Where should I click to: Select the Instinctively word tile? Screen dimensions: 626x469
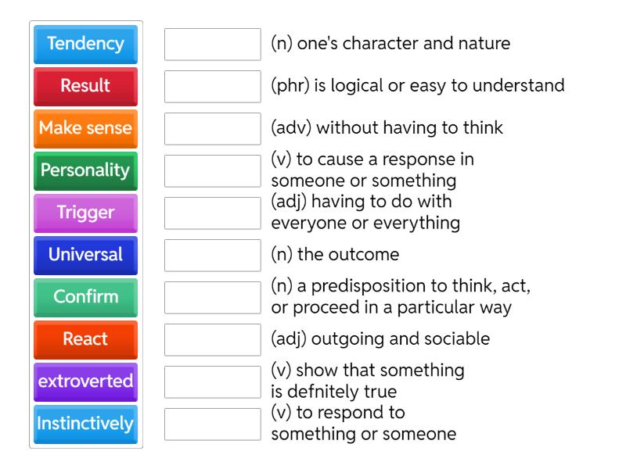[85, 424]
